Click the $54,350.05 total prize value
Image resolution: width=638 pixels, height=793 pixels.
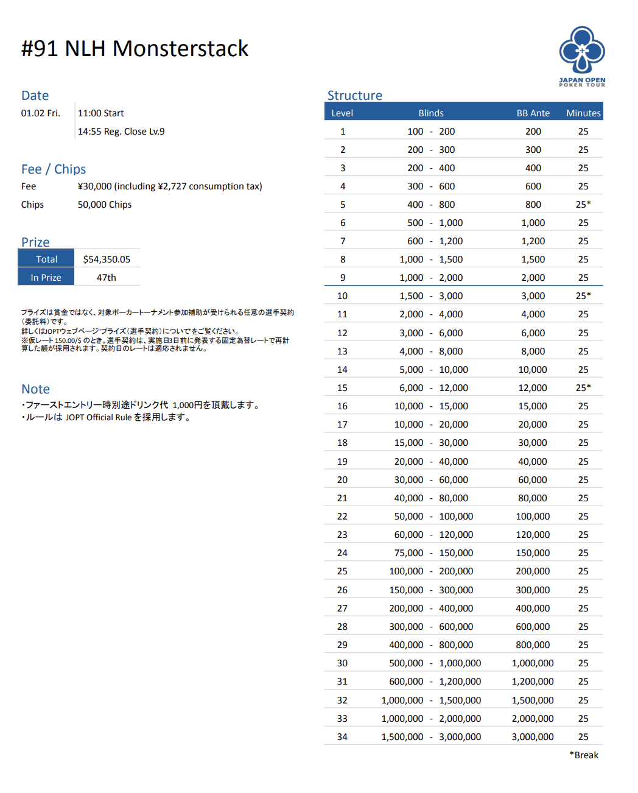[x=107, y=259]
